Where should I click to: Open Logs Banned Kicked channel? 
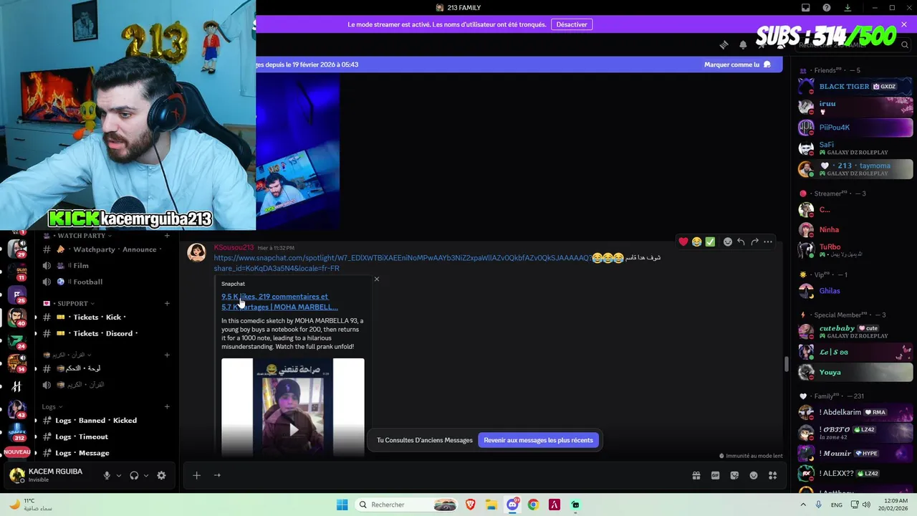tap(106, 420)
